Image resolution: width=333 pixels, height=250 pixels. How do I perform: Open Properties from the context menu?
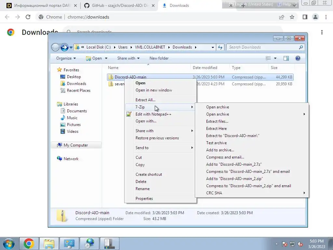[144, 199]
